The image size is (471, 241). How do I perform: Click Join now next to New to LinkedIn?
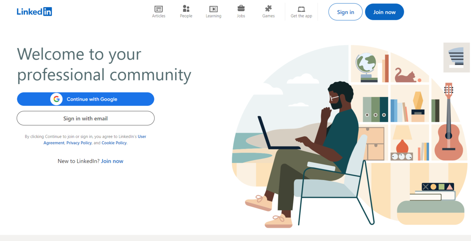tap(112, 161)
